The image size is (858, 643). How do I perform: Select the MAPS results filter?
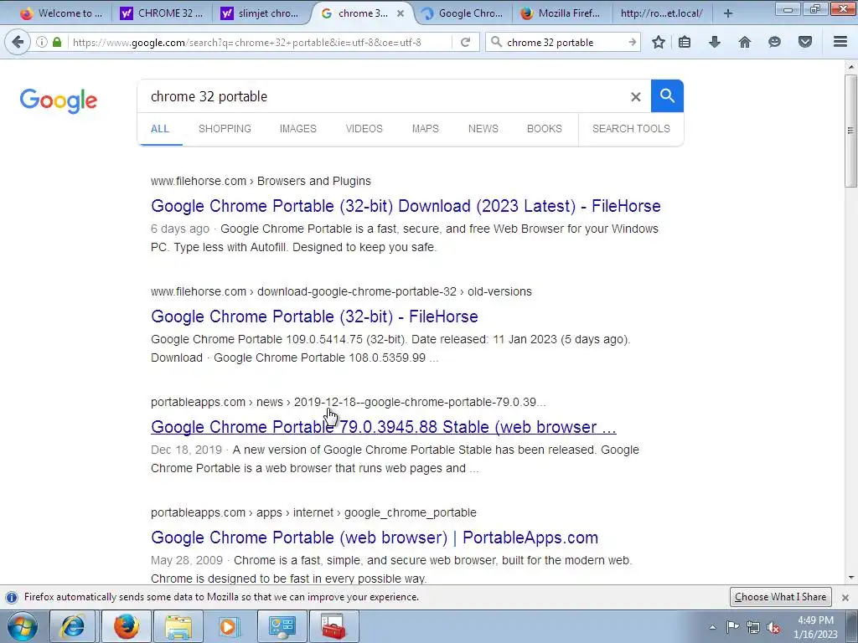coord(425,129)
